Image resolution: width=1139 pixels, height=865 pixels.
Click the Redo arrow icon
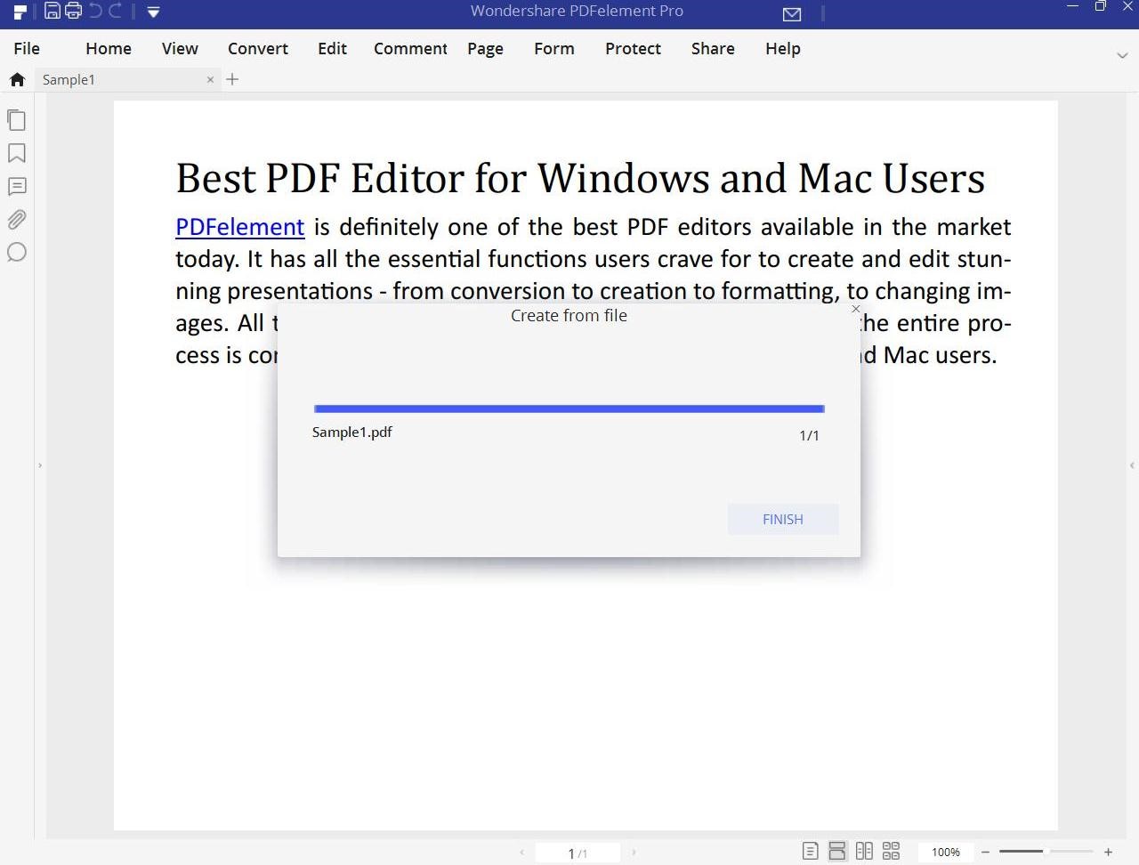[116, 11]
